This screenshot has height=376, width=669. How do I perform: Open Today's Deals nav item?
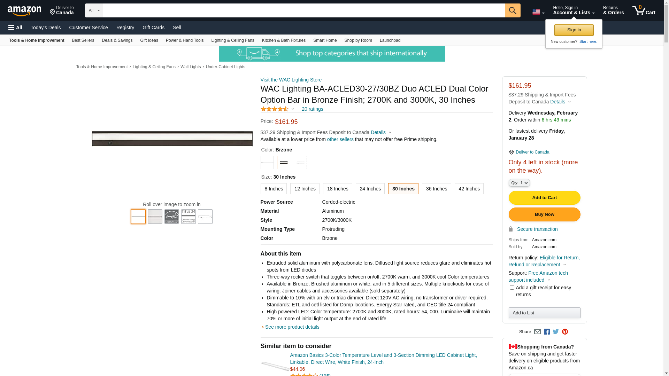click(46, 28)
